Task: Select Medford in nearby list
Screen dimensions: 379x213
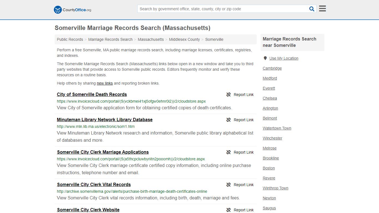Action: click(x=270, y=78)
